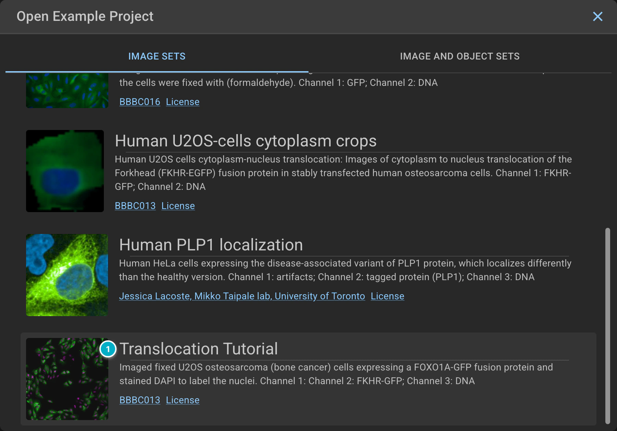View the License link beside BBBC016
This screenshot has height=431, width=617.
pos(183,102)
